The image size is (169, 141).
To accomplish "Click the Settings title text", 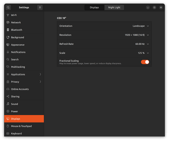I will click(24, 7).
